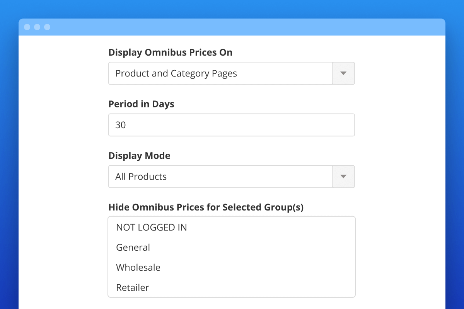The image size is (464, 309).
Task: Choose Wholesale from the group selection list
Action: [138, 268]
